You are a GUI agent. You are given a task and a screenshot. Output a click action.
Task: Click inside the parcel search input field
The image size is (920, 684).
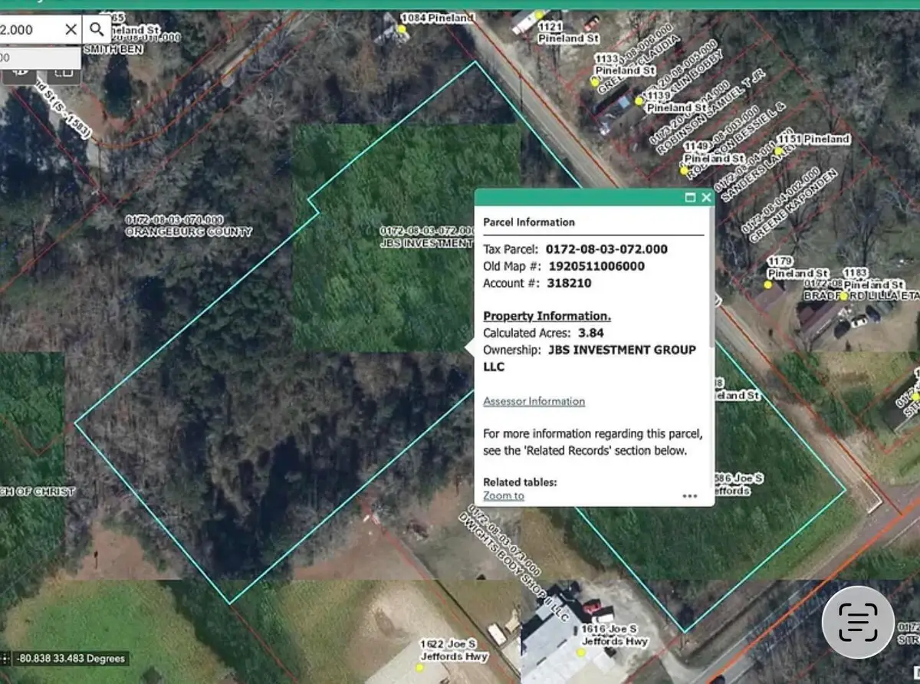coord(31,29)
